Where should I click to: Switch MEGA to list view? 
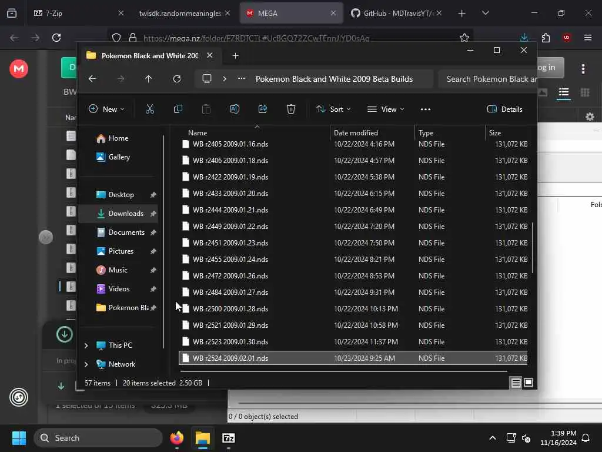(x=564, y=92)
